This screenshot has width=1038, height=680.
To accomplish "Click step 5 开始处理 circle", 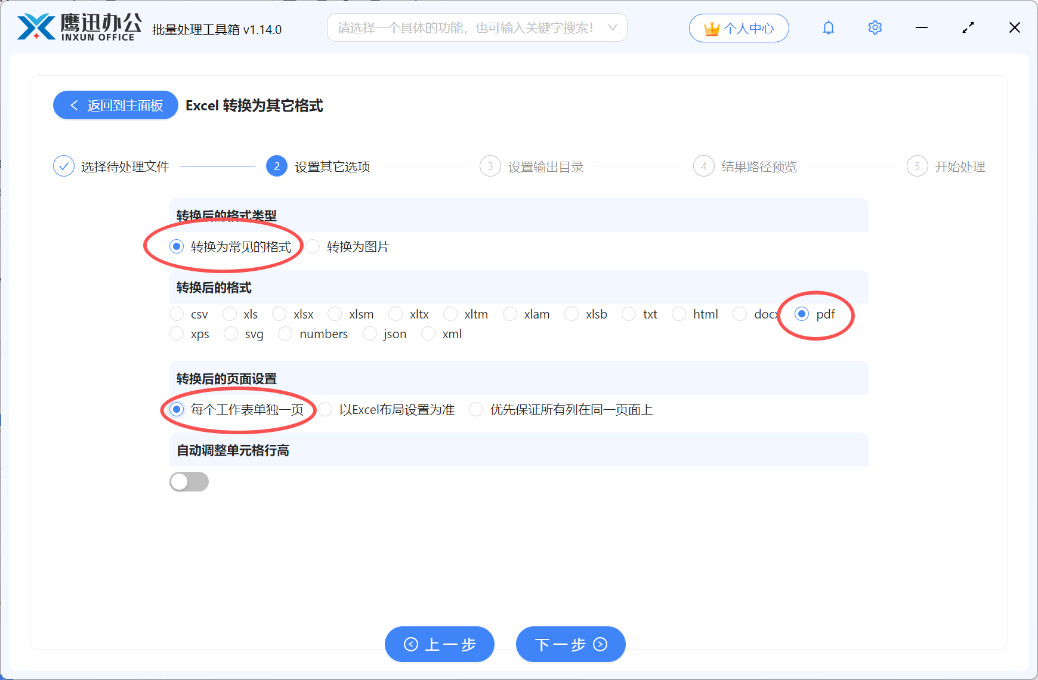I will point(917,166).
